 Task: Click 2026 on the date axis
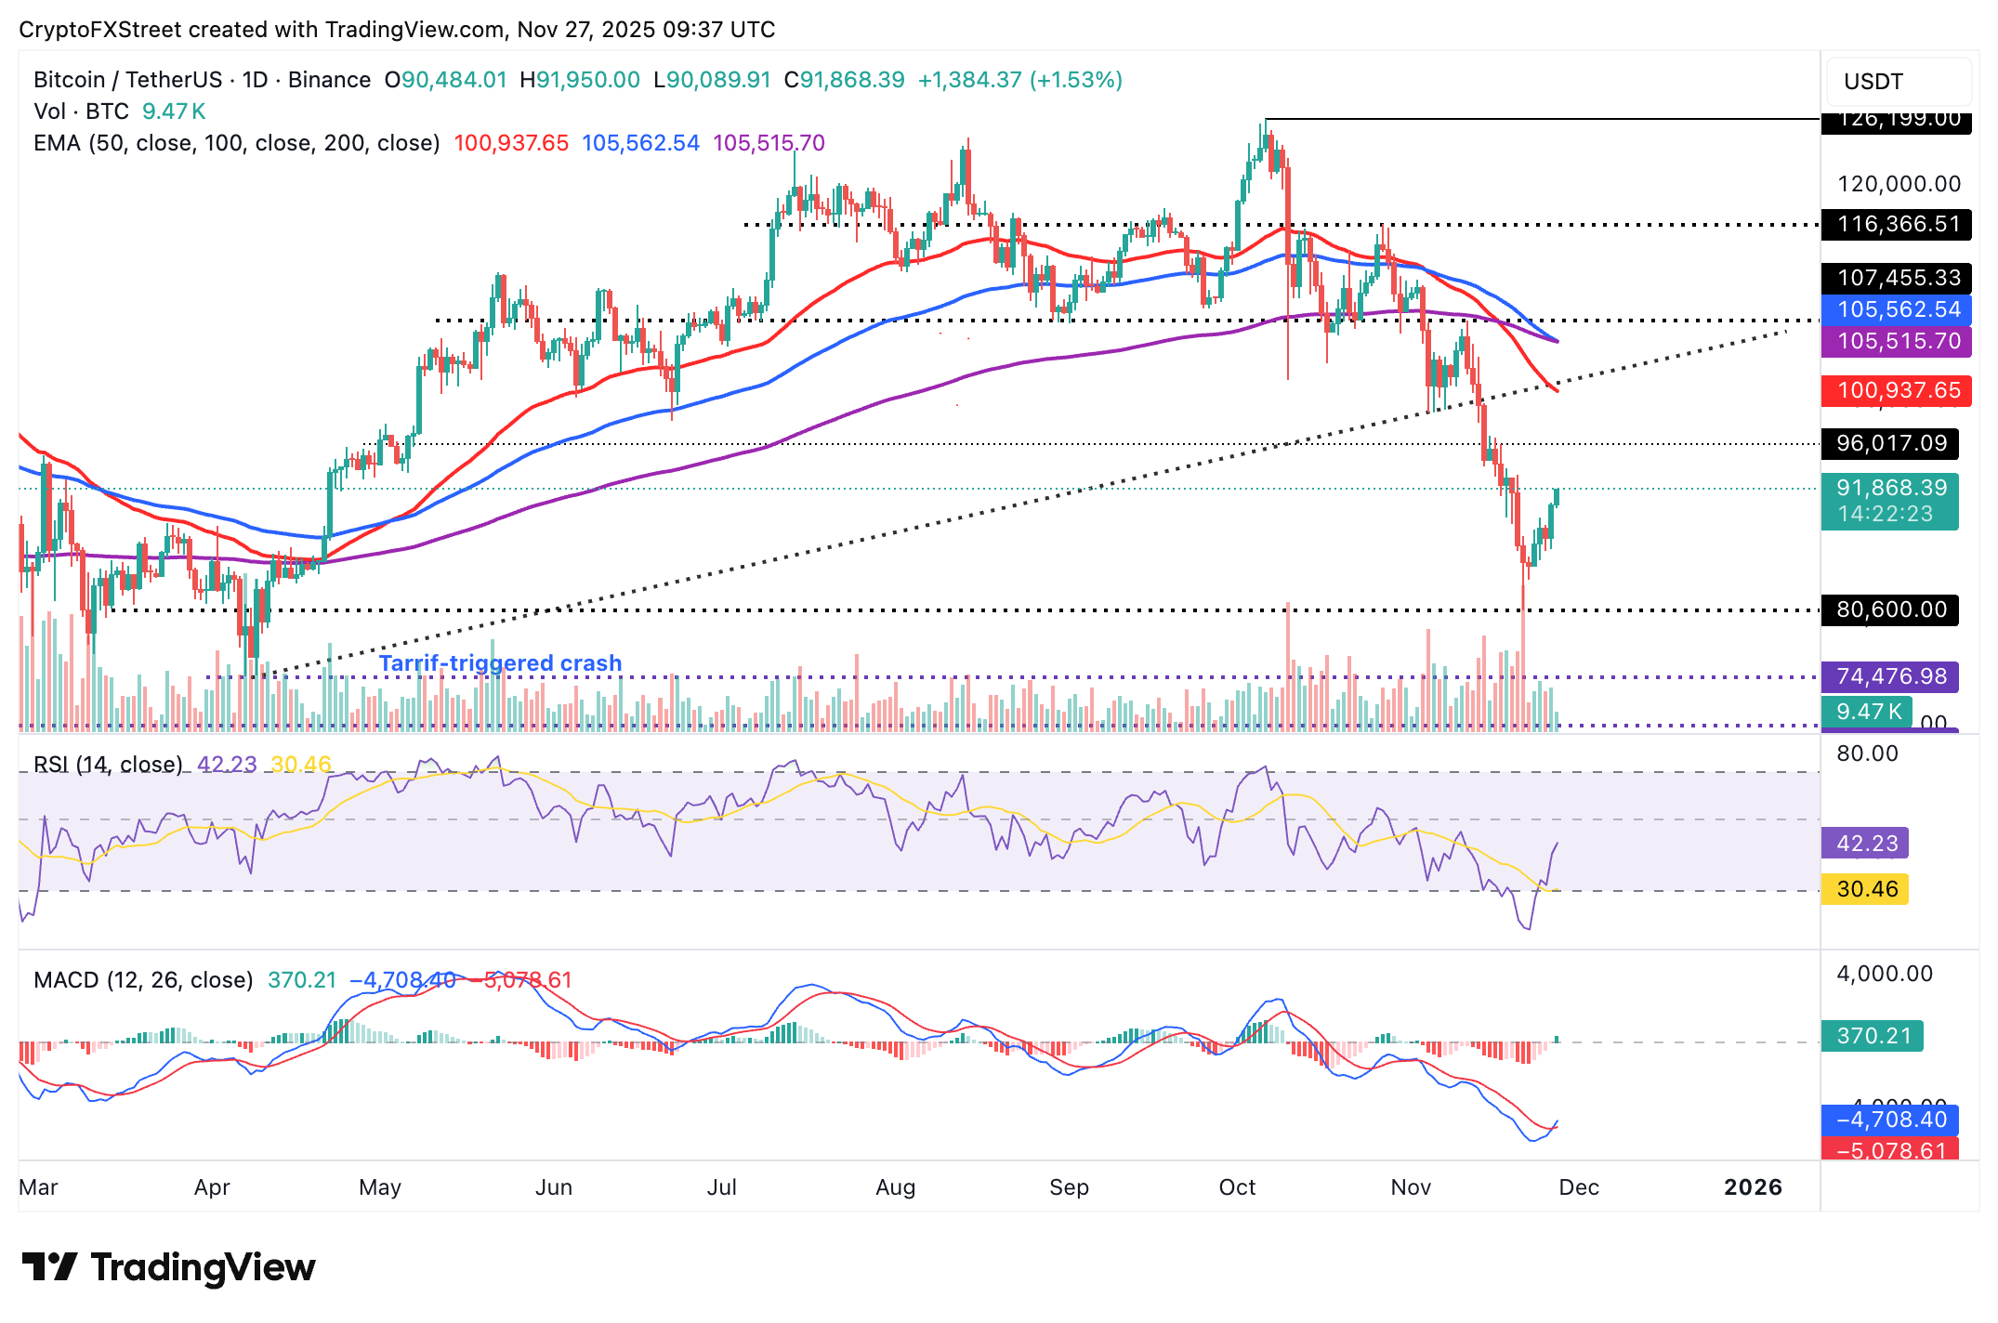pyautogui.click(x=1755, y=1186)
